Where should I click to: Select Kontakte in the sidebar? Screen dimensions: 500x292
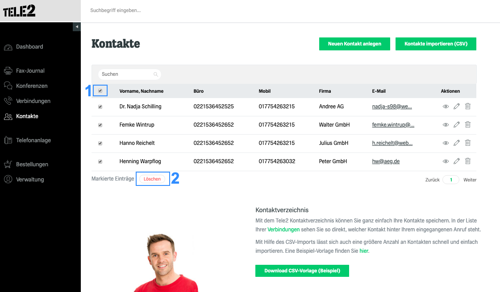(x=27, y=116)
